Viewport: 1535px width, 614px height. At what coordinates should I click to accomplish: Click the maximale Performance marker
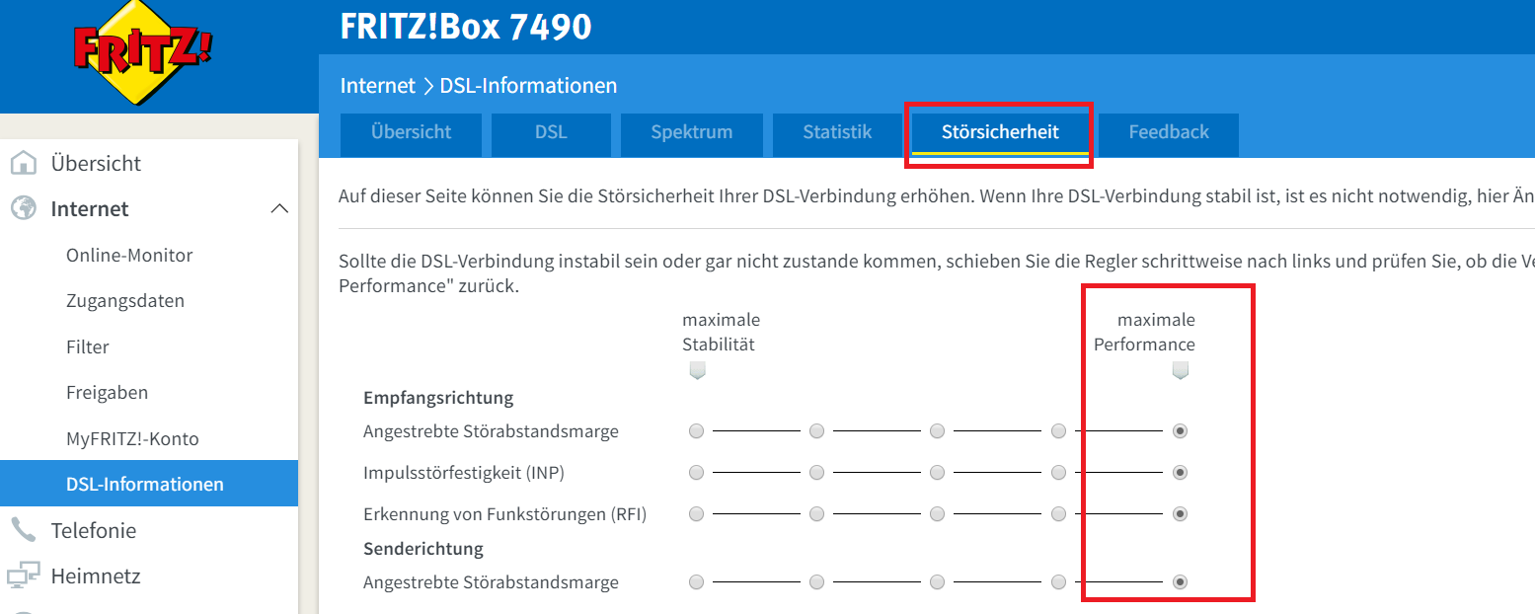pos(1180,371)
